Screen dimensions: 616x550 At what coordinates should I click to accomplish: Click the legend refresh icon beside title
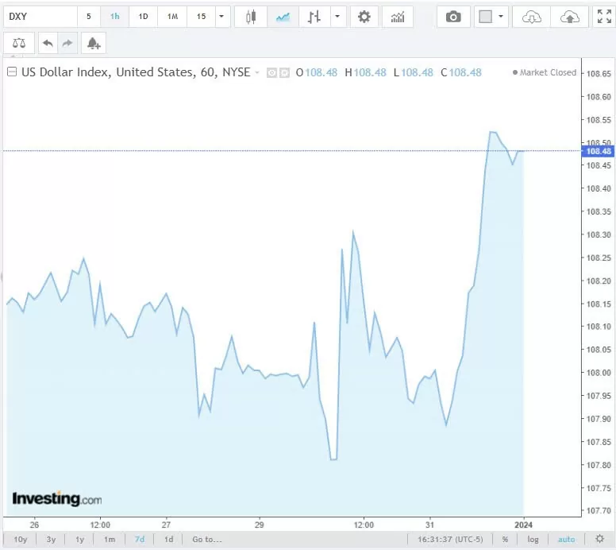(x=284, y=73)
